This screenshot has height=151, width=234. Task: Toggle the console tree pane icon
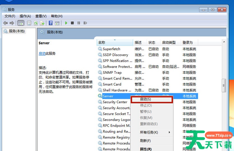click(x=20, y=23)
